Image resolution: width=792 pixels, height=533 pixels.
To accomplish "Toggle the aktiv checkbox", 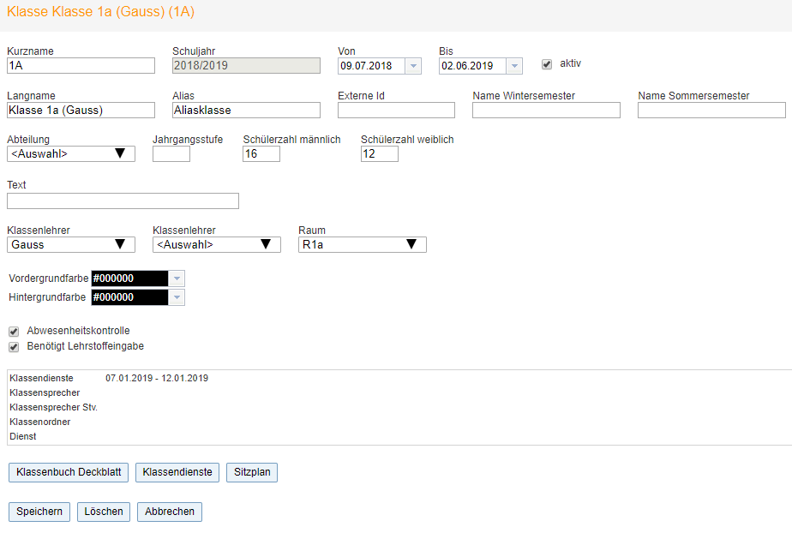I will tap(547, 64).
